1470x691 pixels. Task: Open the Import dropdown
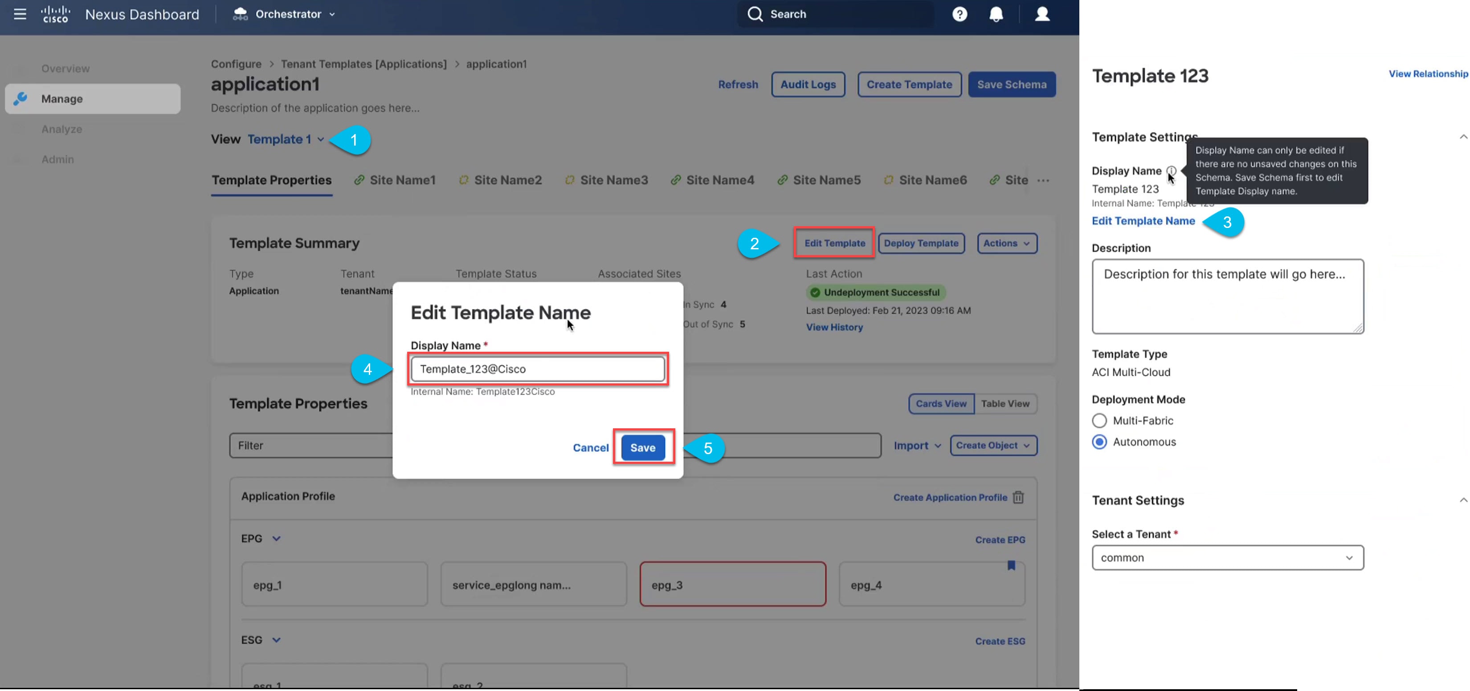917,446
